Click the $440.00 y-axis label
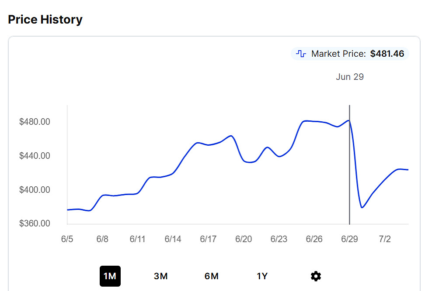The width and height of the screenshot is (425, 291). coord(35,156)
